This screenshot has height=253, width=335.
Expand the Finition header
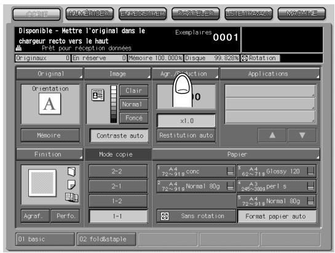(50, 154)
